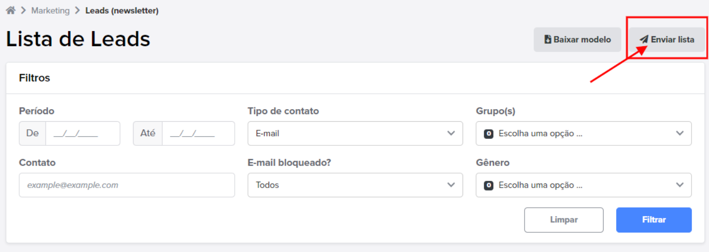Click the download file icon on Baixar modelo

tap(548, 40)
